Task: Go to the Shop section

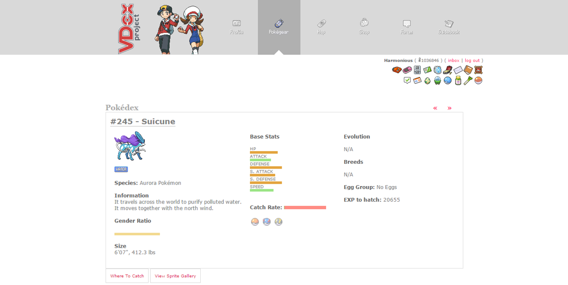Action: (364, 27)
